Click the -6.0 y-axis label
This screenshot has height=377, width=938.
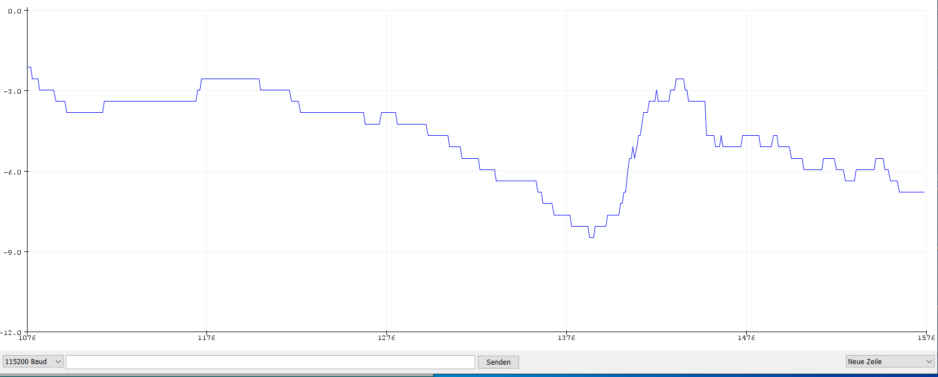click(x=13, y=172)
